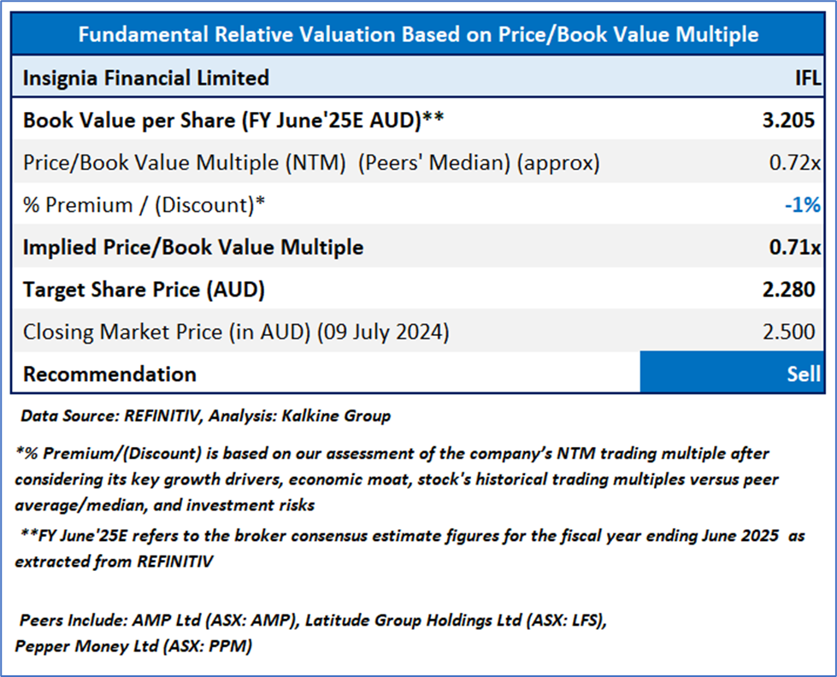Image resolution: width=837 pixels, height=677 pixels.
Task: Select the 'Closing Market Price (in AUD) (09 July 2024)' label
Action: pos(236,333)
